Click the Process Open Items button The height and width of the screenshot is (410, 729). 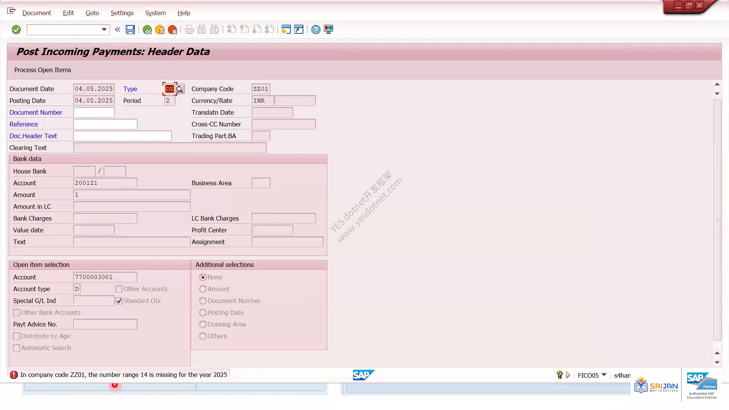tap(43, 70)
